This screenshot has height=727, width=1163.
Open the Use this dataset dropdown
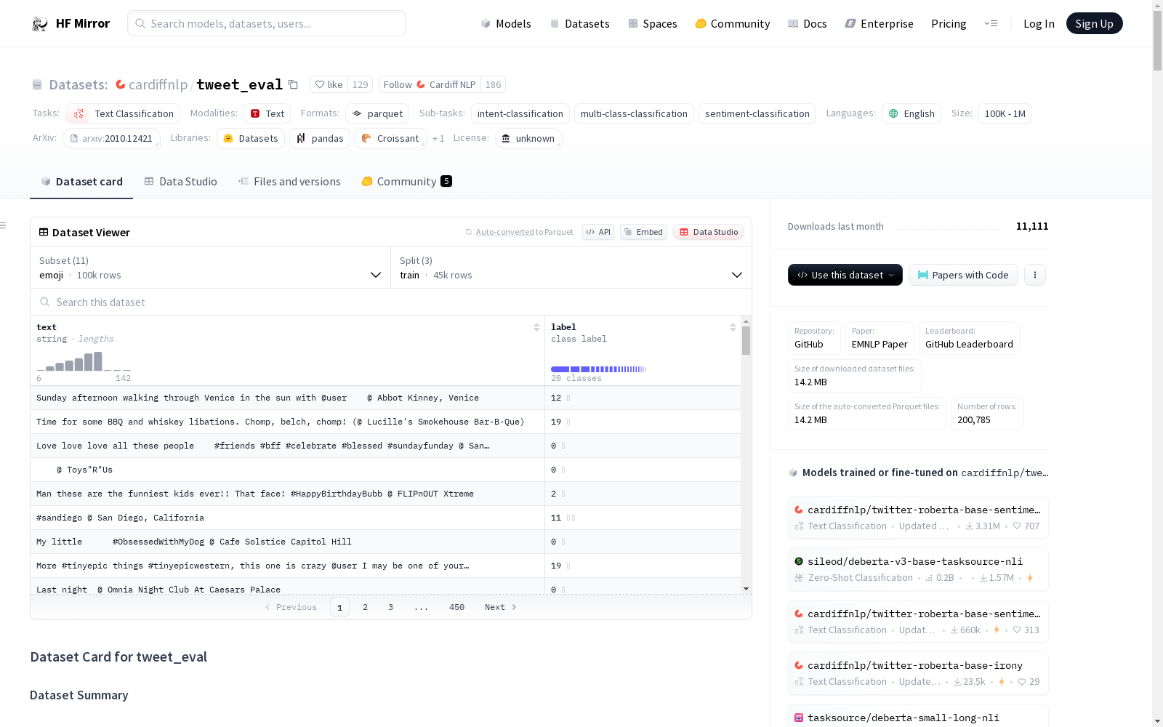point(845,275)
